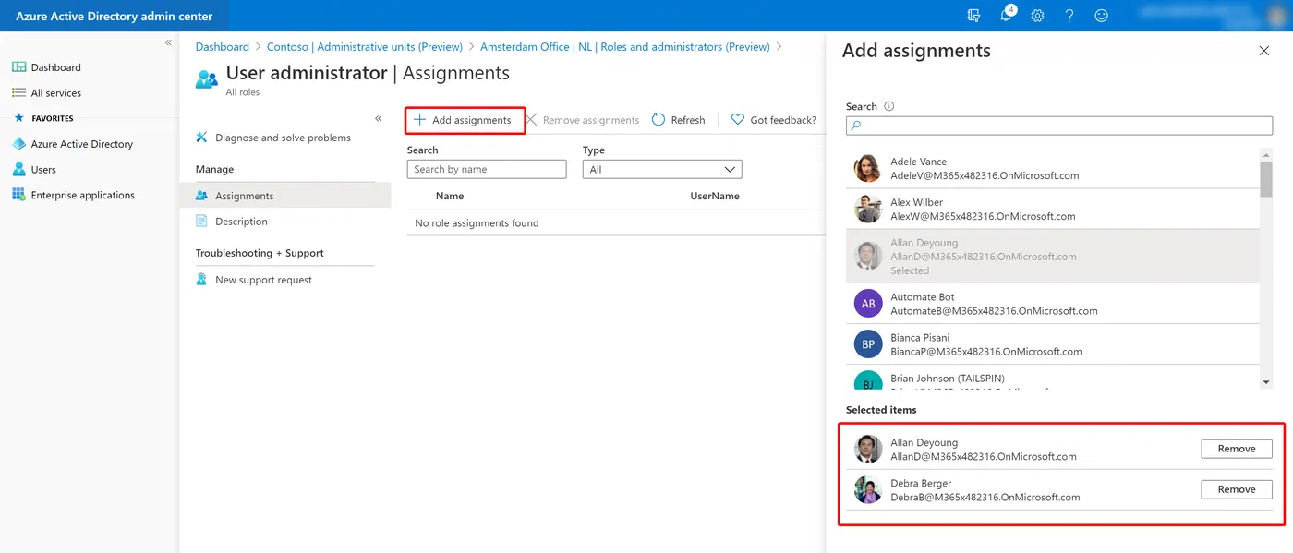Click Azure Active Directory admin center title

(114, 16)
